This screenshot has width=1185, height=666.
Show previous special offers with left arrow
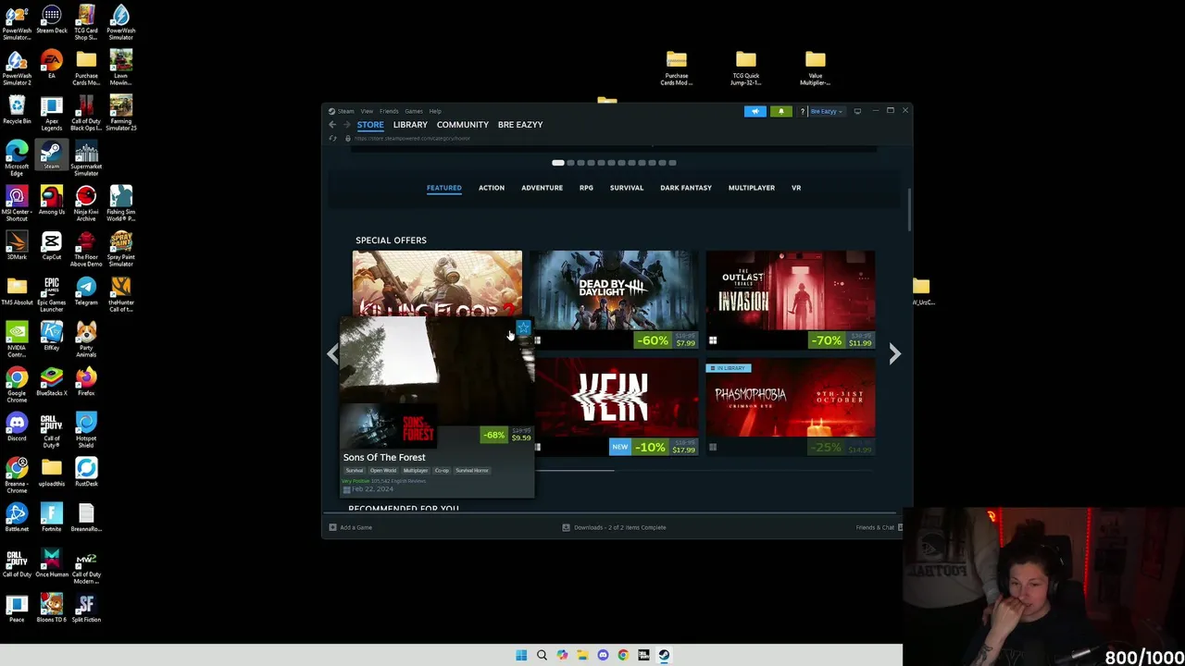(332, 353)
